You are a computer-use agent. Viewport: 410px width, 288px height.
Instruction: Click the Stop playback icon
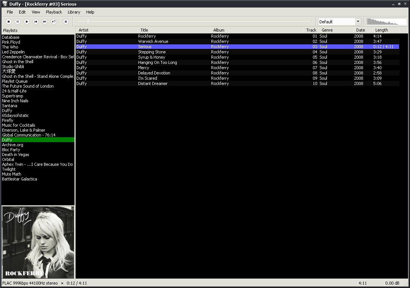[x=8, y=21]
